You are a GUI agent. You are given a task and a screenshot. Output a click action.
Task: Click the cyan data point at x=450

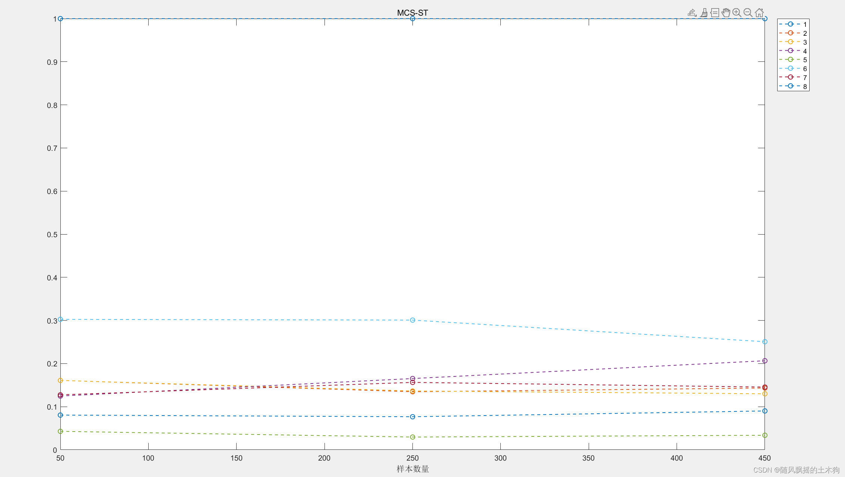[765, 342]
